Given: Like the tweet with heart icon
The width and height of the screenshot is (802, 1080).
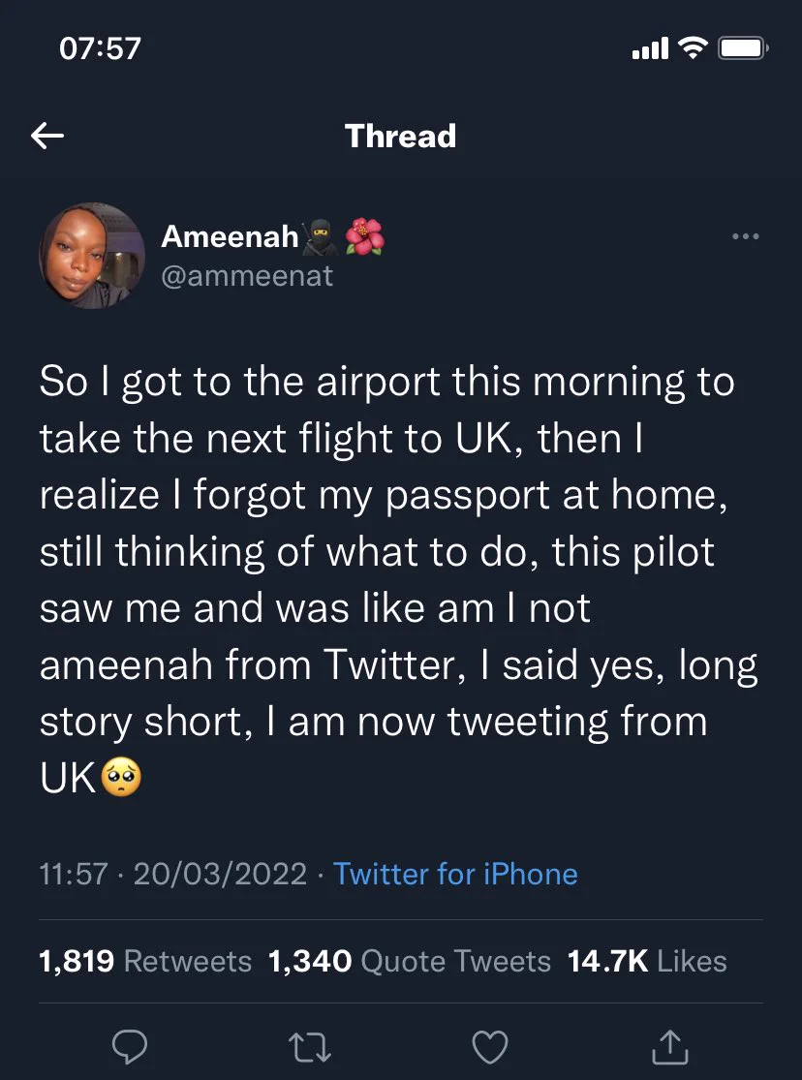Looking at the screenshot, I should click(490, 1047).
